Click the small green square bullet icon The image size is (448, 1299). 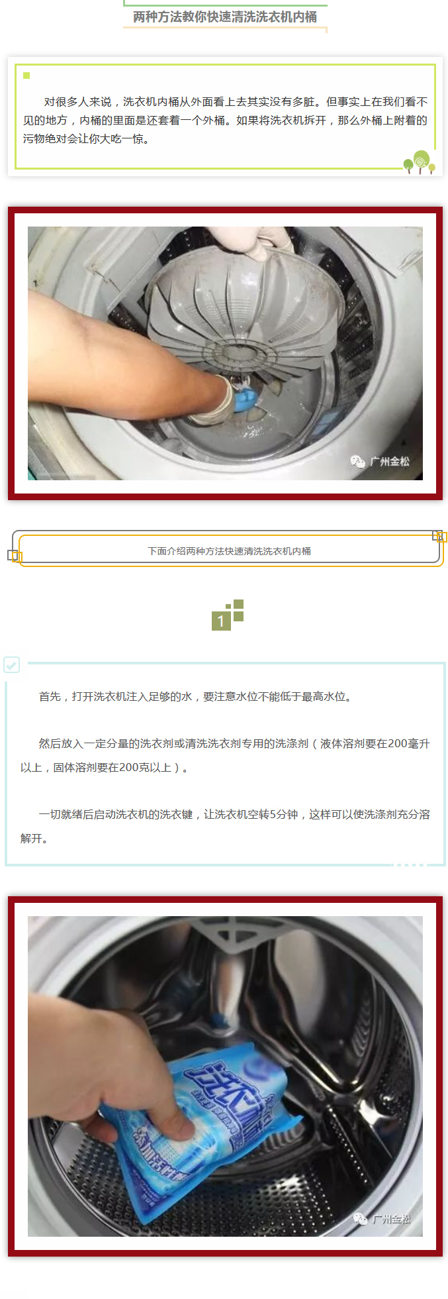(x=26, y=76)
